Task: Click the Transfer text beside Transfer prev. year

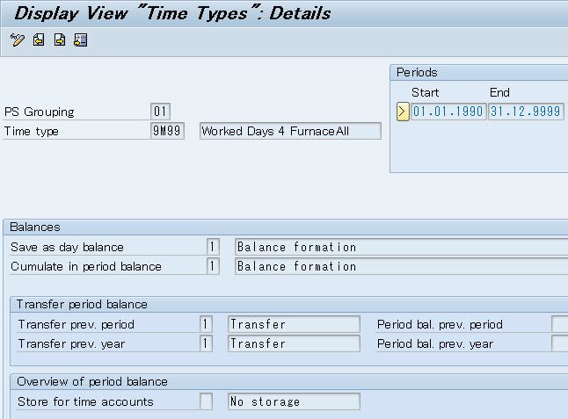Action: click(293, 343)
